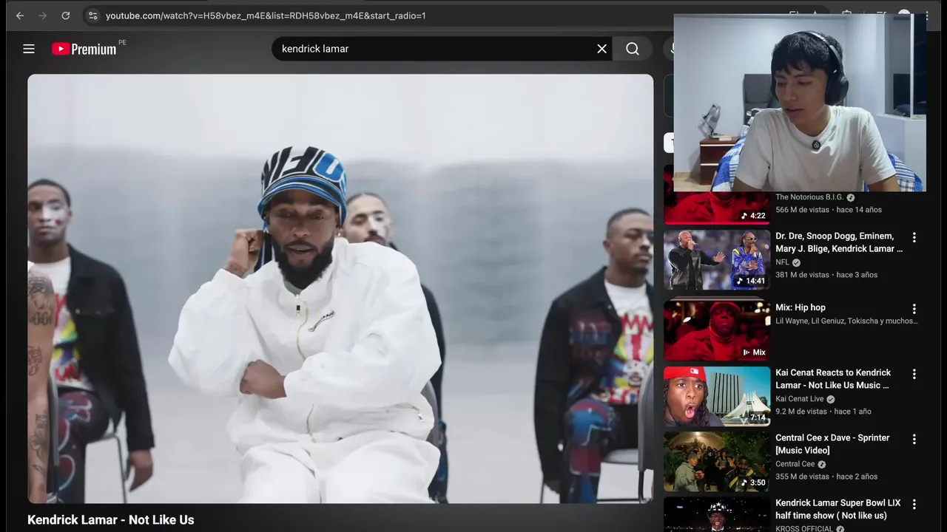Open 'Kendrick Lamar Super Bowl LIX' title
Viewport: 947px width, 532px height.
pyautogui.click(x=838, y=509)
